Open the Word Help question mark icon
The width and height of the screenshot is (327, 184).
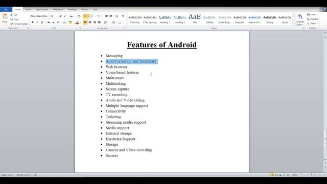[324, 9]
